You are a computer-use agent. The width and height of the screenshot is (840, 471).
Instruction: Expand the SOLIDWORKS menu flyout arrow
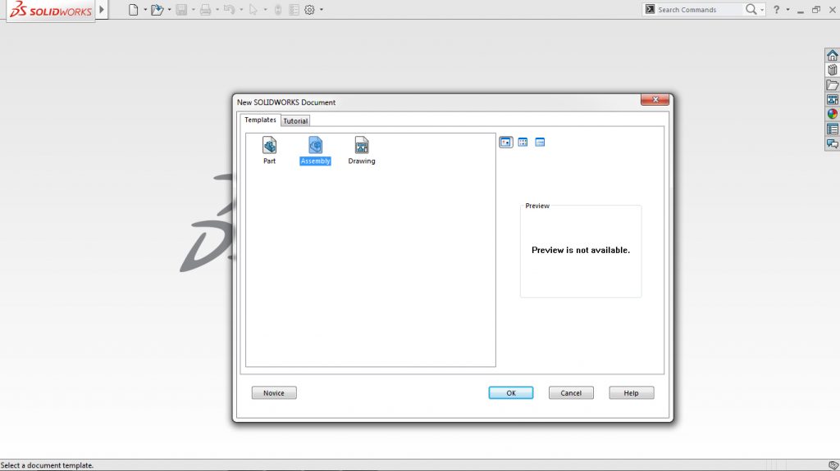[102, 10]
